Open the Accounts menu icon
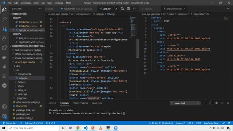This screenshot has width=233, height=131. pyautogui.click(x=4, y=107)
